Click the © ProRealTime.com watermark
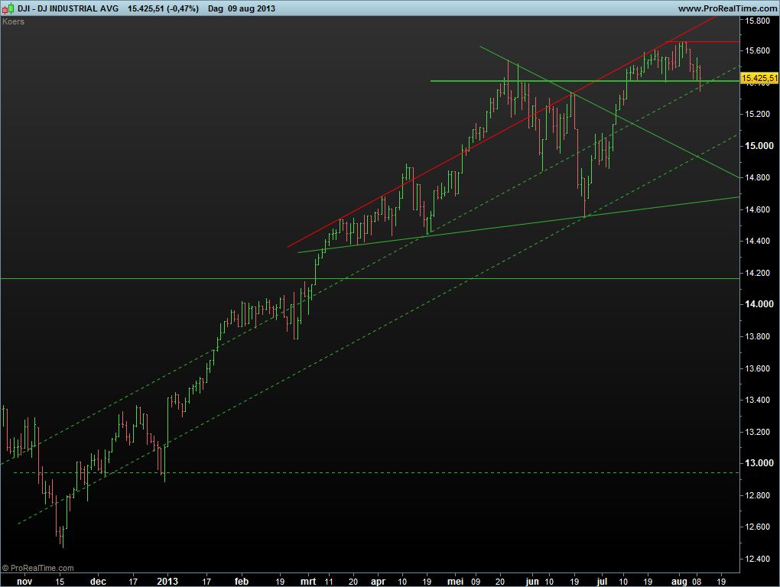The image size is (780, 587). click(x=38, y=568)
